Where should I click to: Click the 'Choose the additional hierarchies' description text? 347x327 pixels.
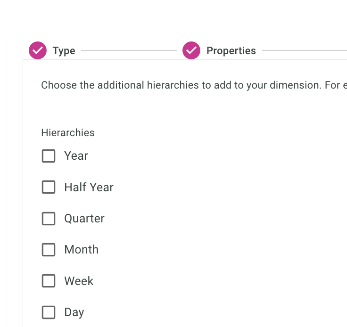(189, 85)
